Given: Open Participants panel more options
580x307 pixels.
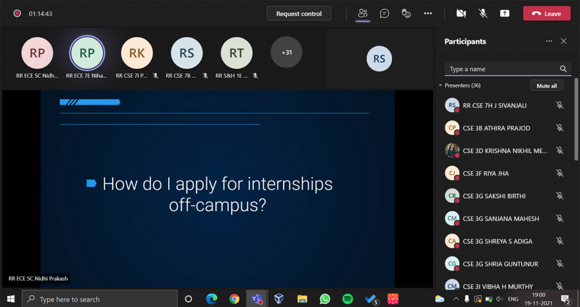Looking at the screenshot, I should pyautogui.click(x=549, y=41).
